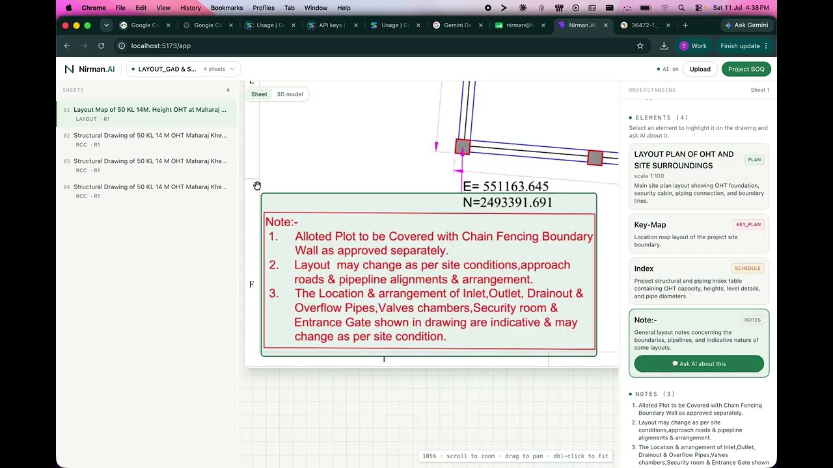This screenshot has height=468, width=833.
Task: Close the Nirman.AI browser tab
Action: [x=605, y=25]
